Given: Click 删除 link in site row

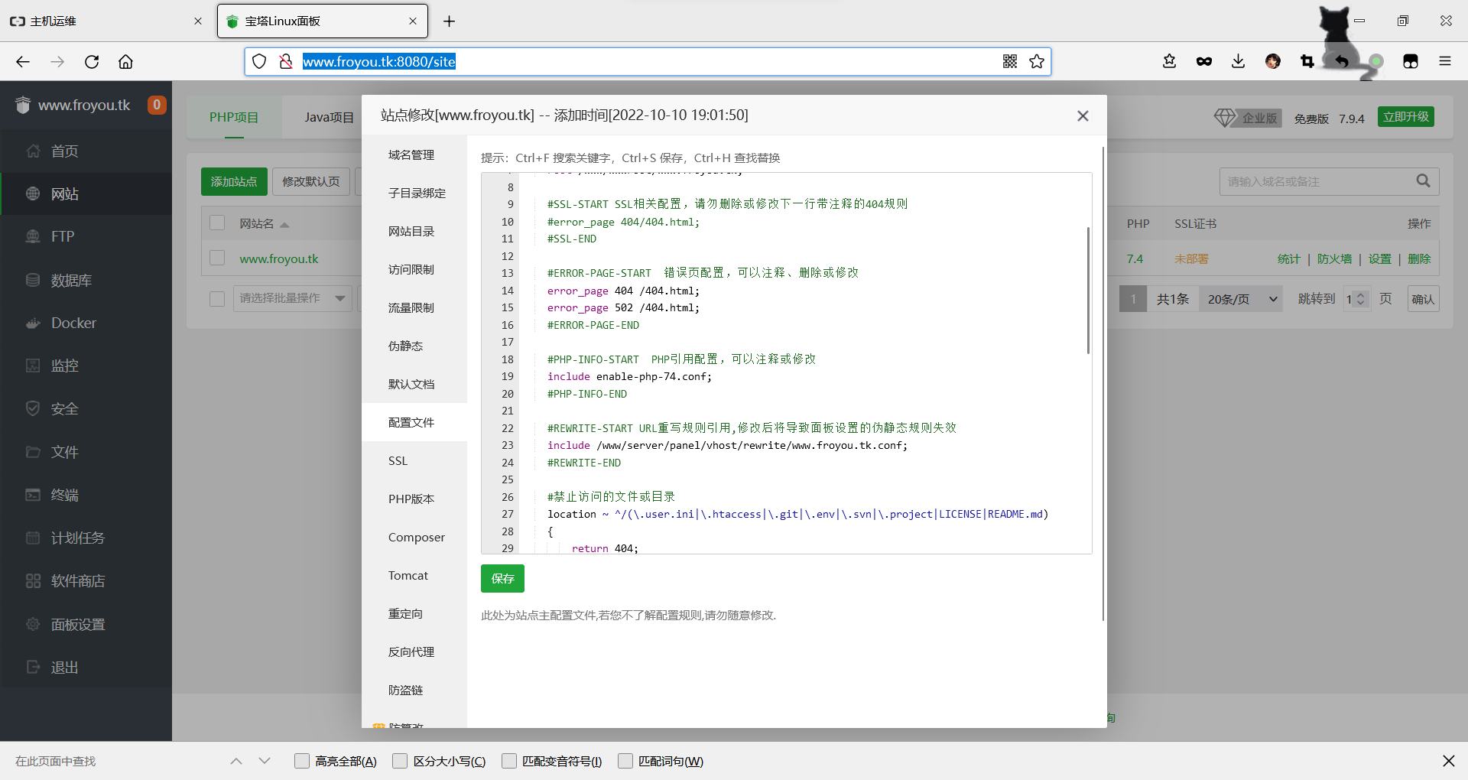Looking at the screenshot, I should coord(1419,259).
